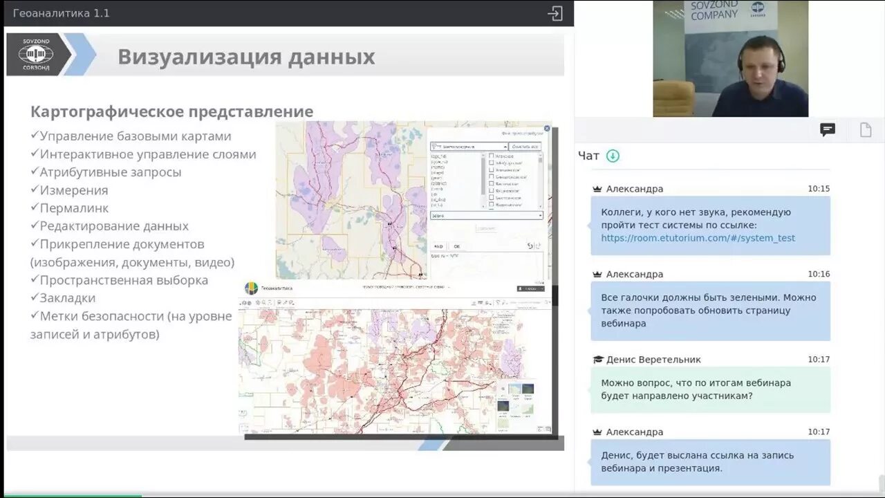Click the scroll-down arrow icon beside Чат

(x=613, y=156)
